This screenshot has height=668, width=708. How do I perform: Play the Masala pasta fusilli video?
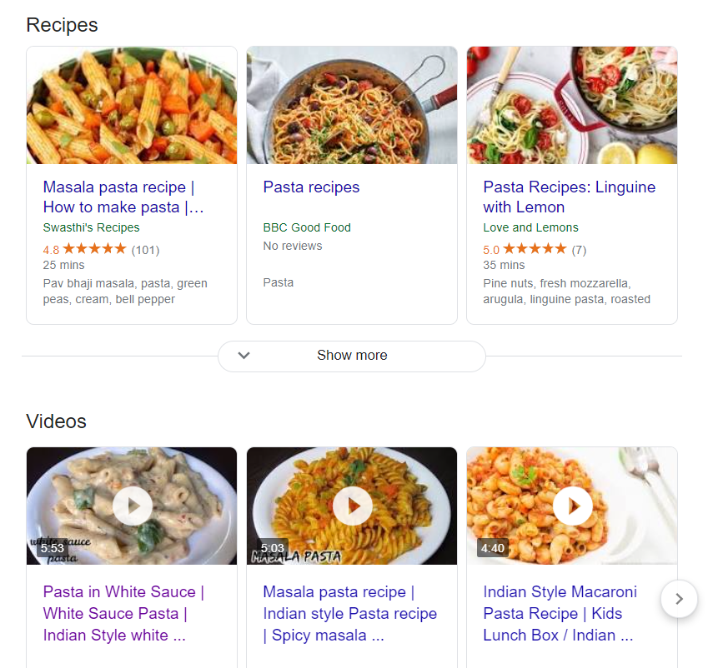[x=353, y=506]
